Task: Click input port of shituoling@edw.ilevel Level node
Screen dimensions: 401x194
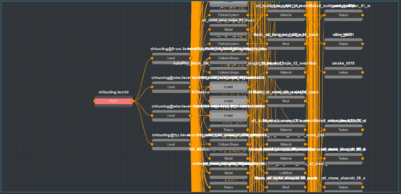Action: (x=152, y=116)
